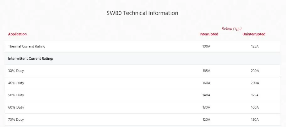286x127 pixels.
Task: Click the 130A interrupted value
Action: coord(206,107)
